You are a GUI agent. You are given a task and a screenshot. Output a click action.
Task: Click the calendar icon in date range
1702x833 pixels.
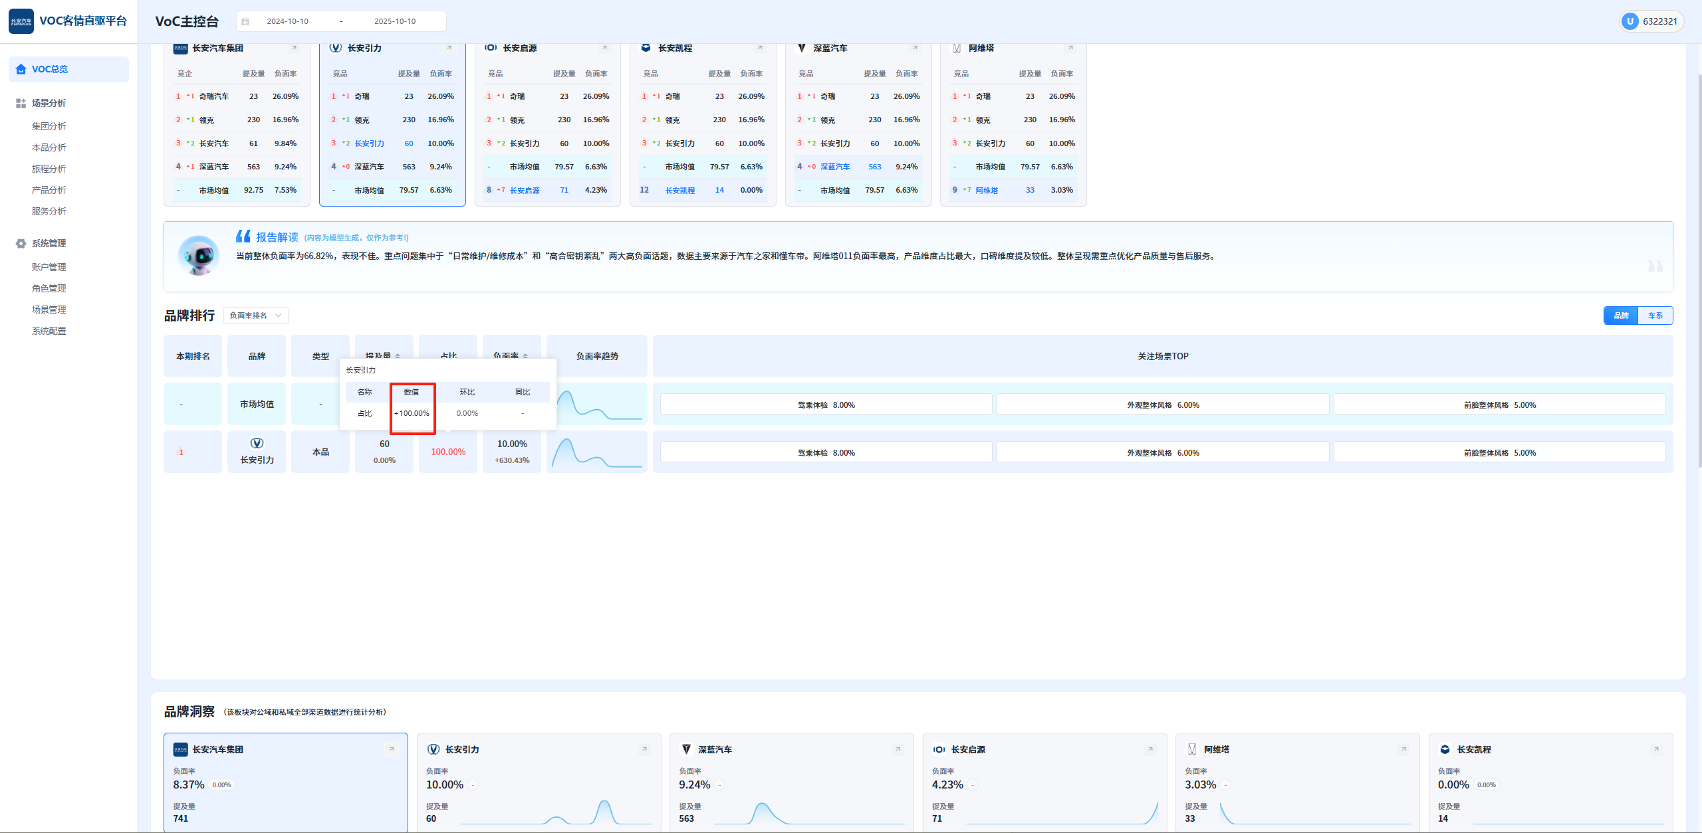[x=245, y=21]
